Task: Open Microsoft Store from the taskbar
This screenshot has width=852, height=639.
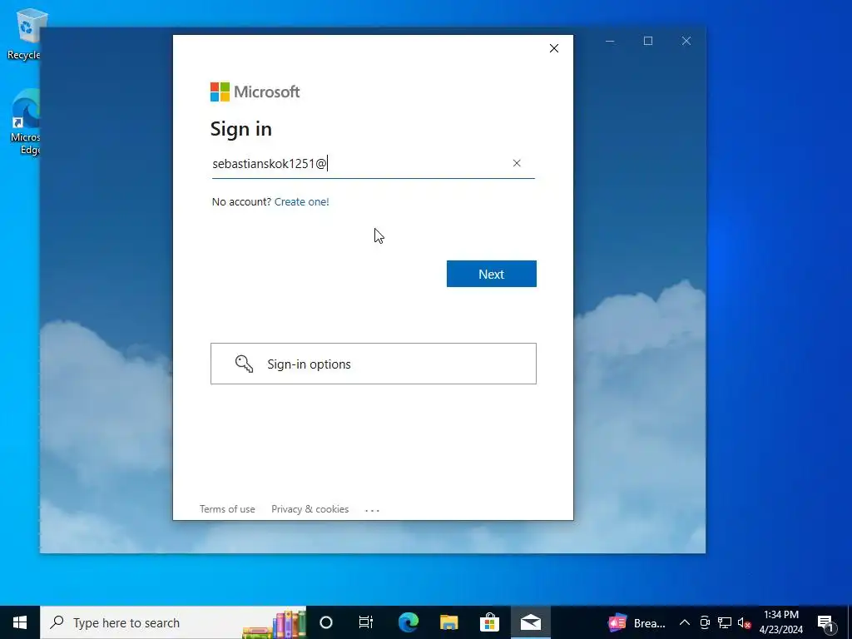Action: click(489, 622)
